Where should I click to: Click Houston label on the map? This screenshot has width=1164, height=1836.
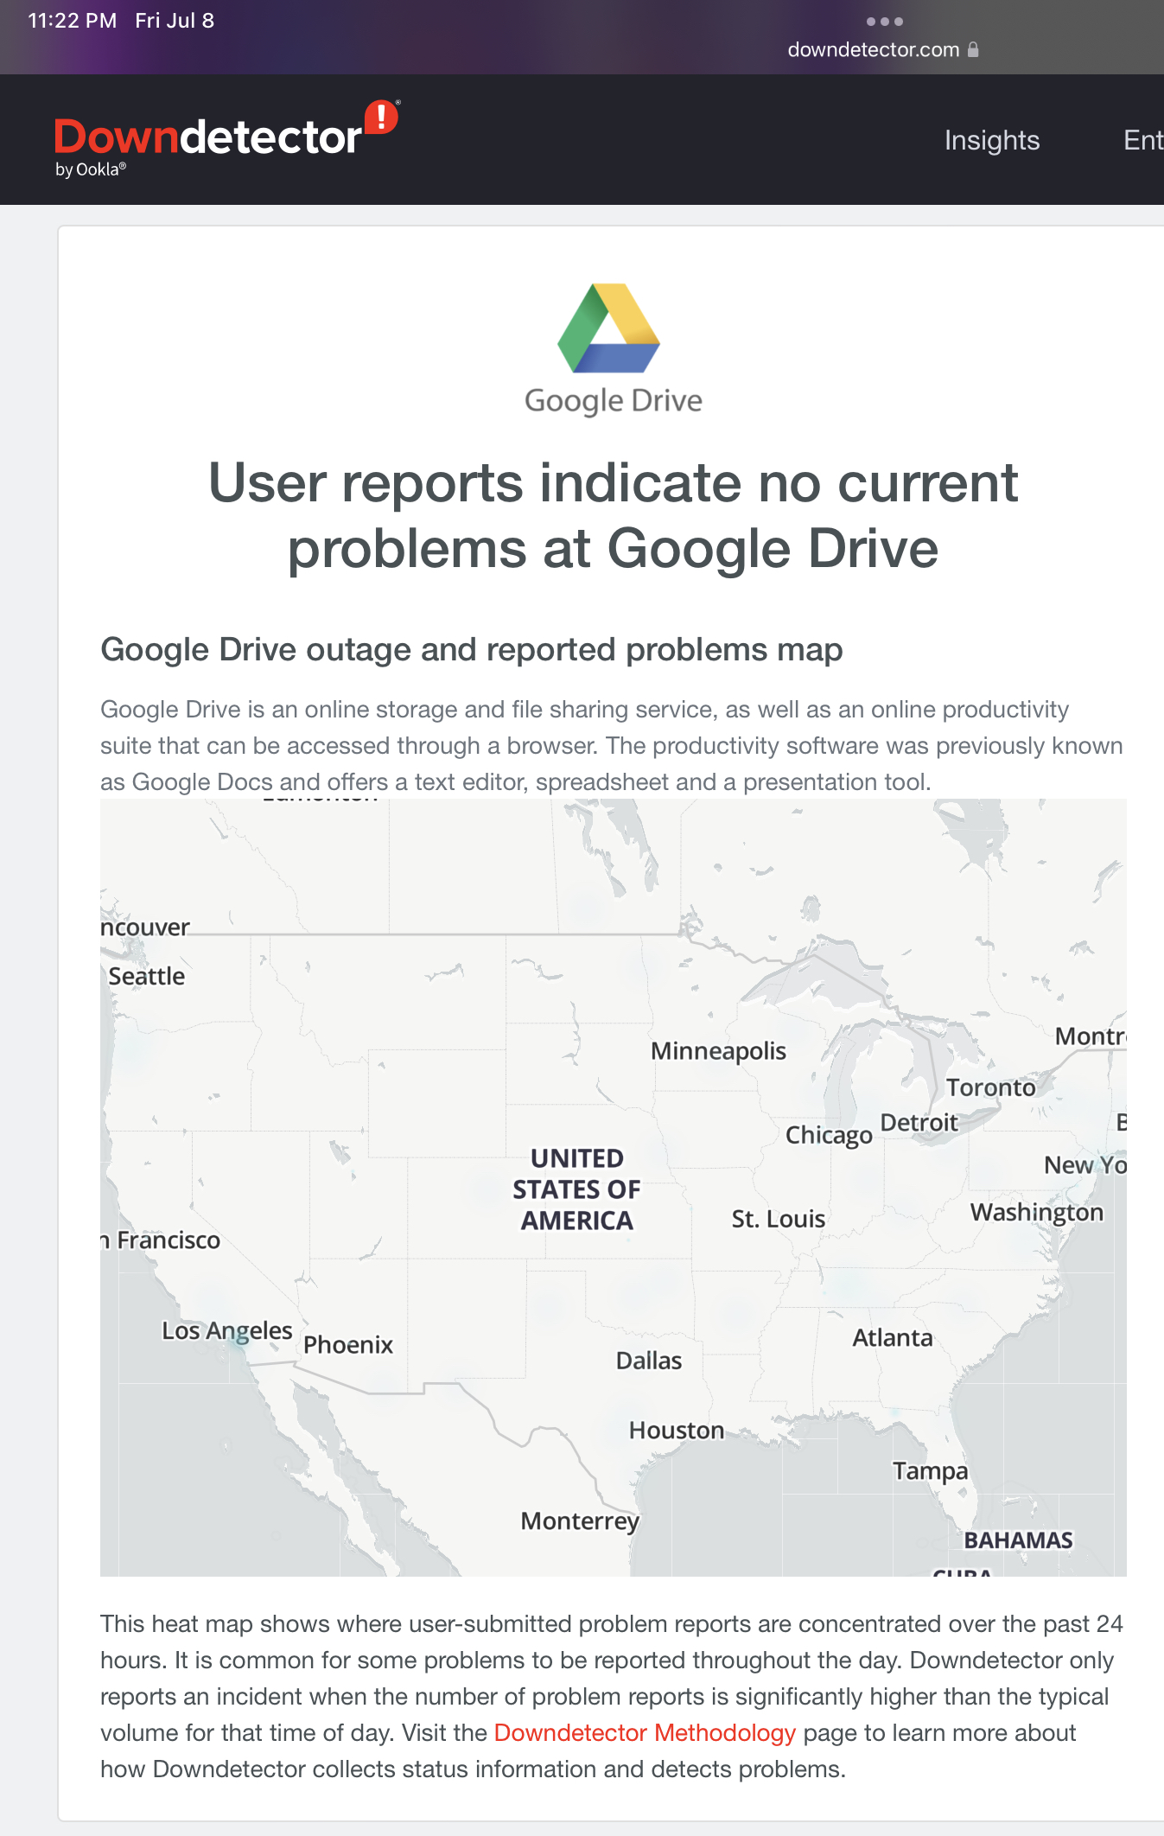677,1431
